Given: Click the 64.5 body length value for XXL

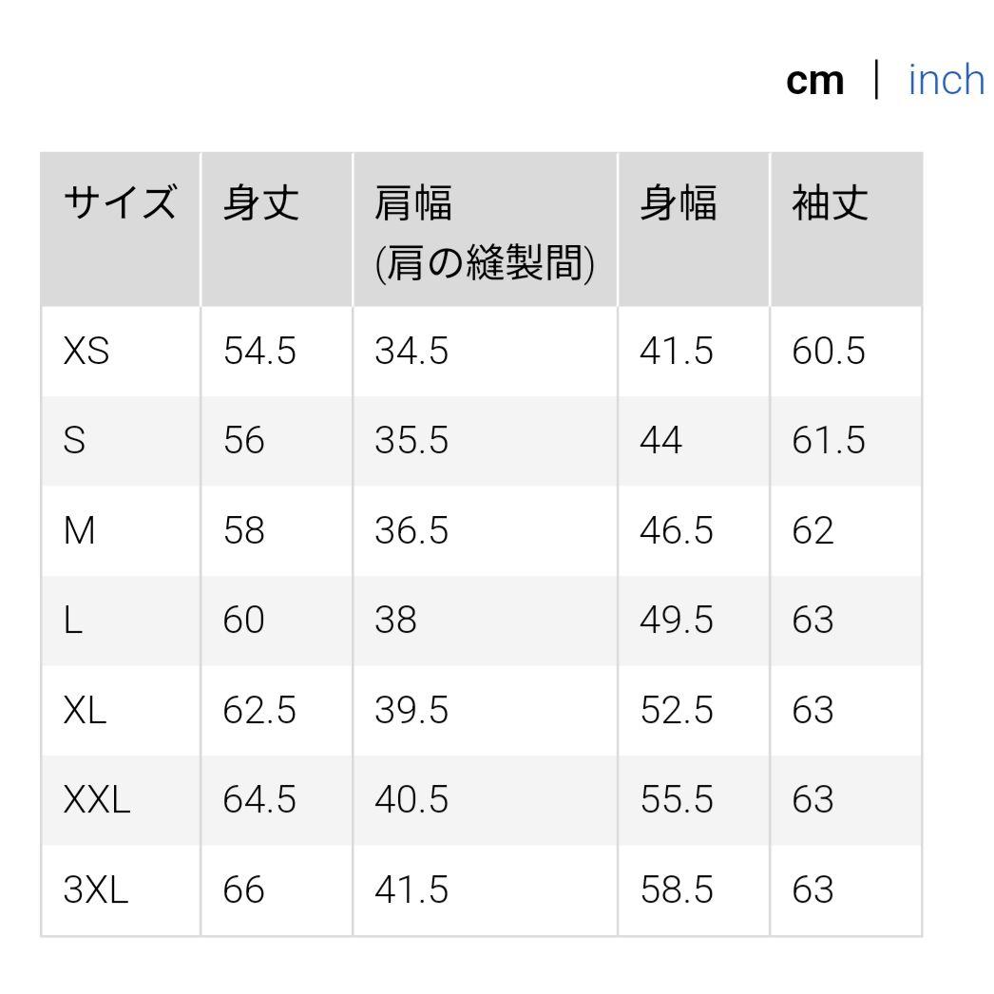Looking at the screenshot, I should tap(259, 799).
